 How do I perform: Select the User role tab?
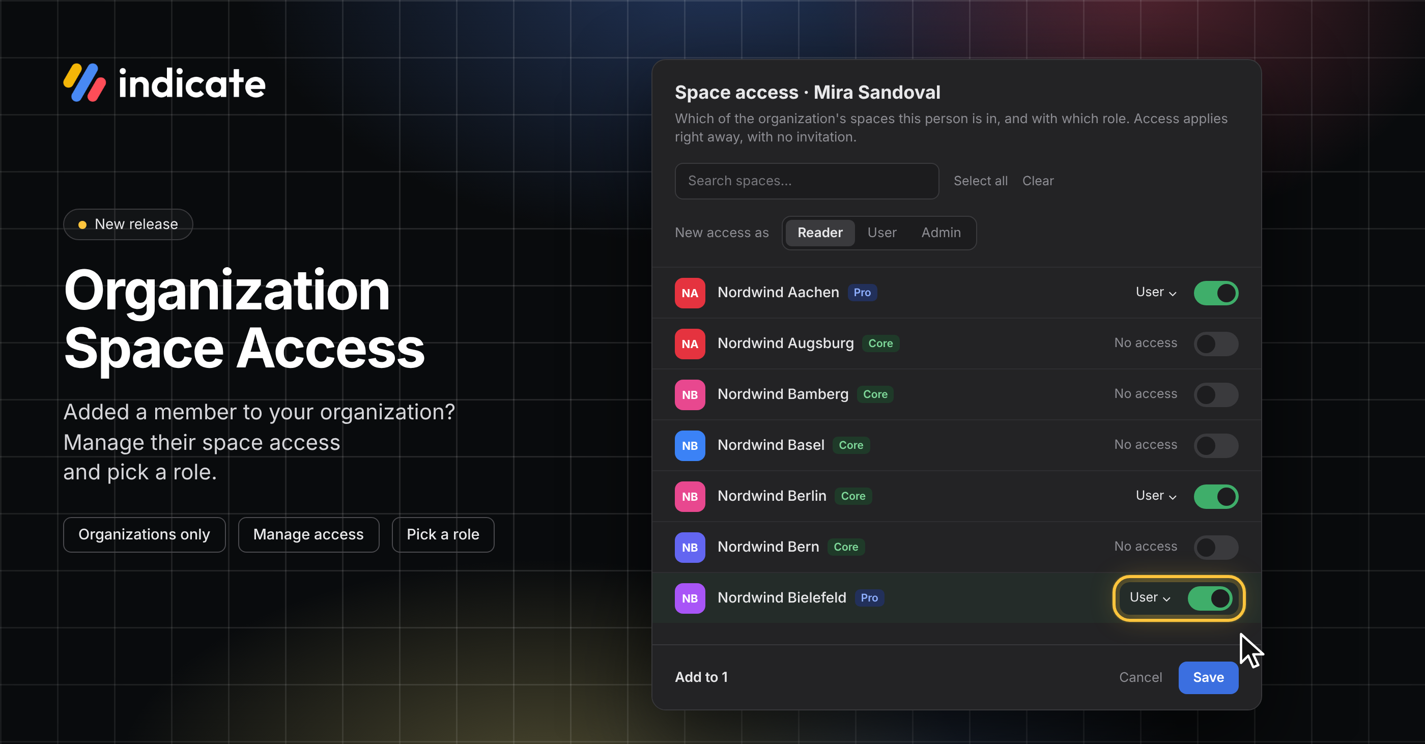pos(882,233)
